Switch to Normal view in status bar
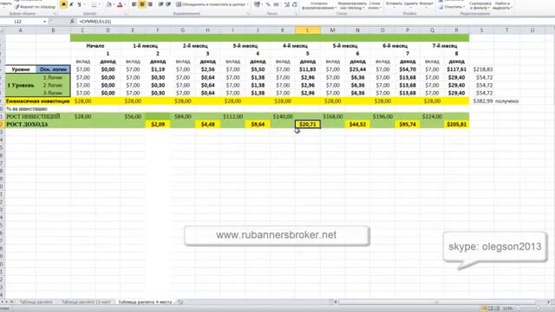Image resolution: width=555 pixels, height=312 pixels. click(x=484, y=309)
